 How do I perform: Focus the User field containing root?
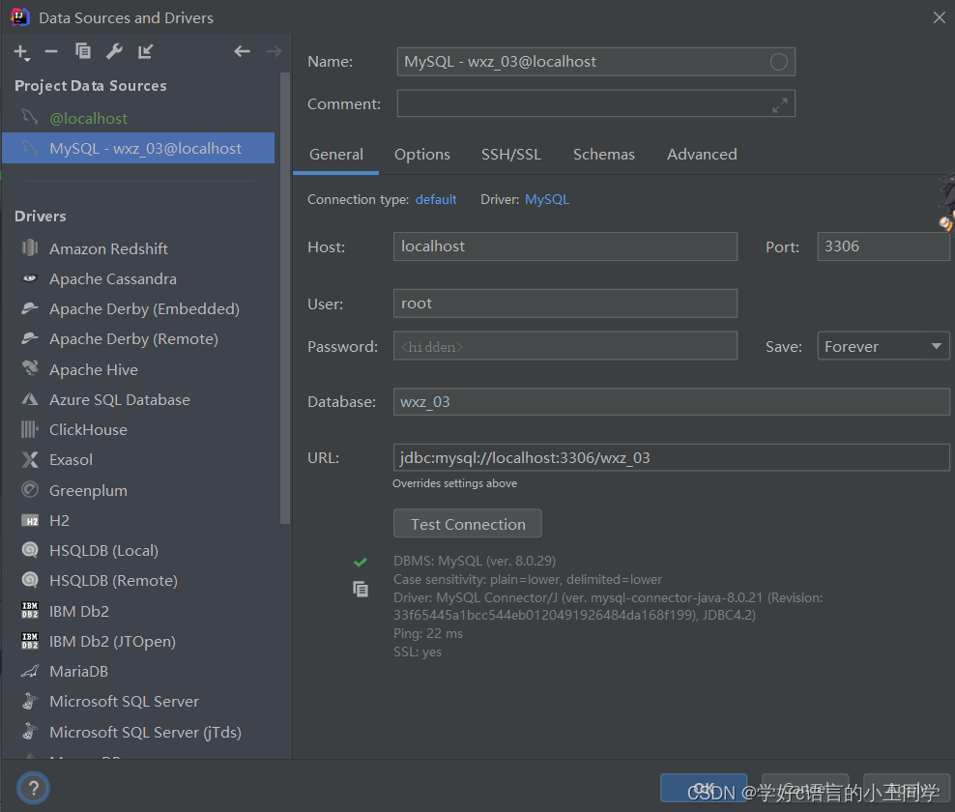[565, 304]
